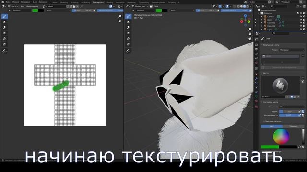
Task: Click the image editor pan hand icon
Action: tap(119, 21)
